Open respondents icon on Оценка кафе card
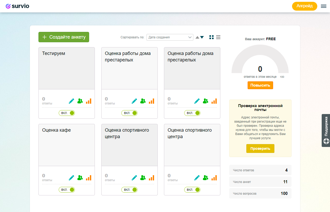330x212 pixels. pyautogui.click(x=80, y=178)
